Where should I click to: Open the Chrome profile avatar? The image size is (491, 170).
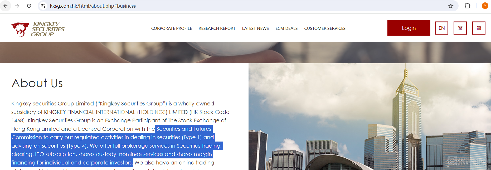(x=485, y=6)
